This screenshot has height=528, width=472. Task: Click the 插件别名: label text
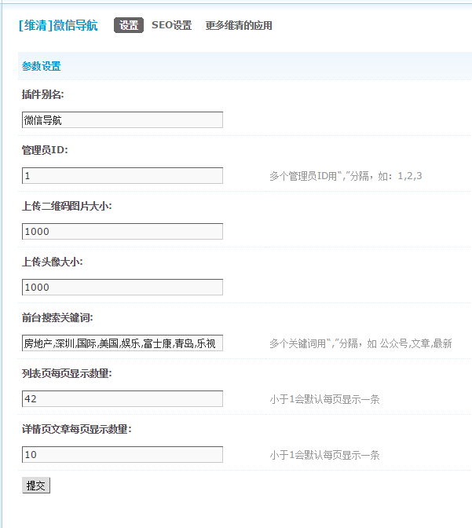[43, 94]
